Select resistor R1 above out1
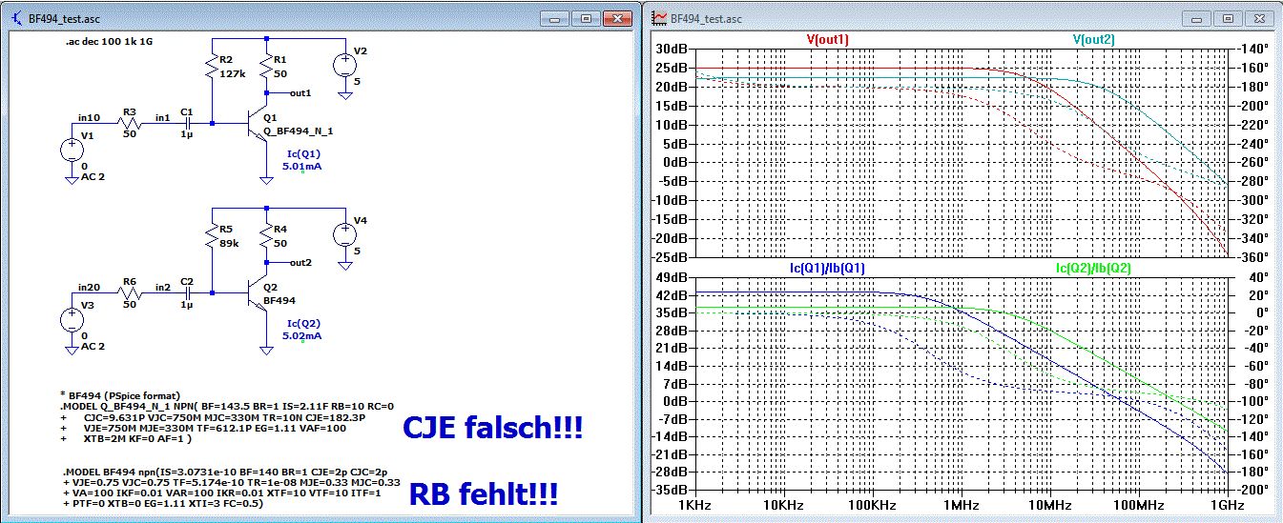The image size is (1283, 523). coord(264,65)
